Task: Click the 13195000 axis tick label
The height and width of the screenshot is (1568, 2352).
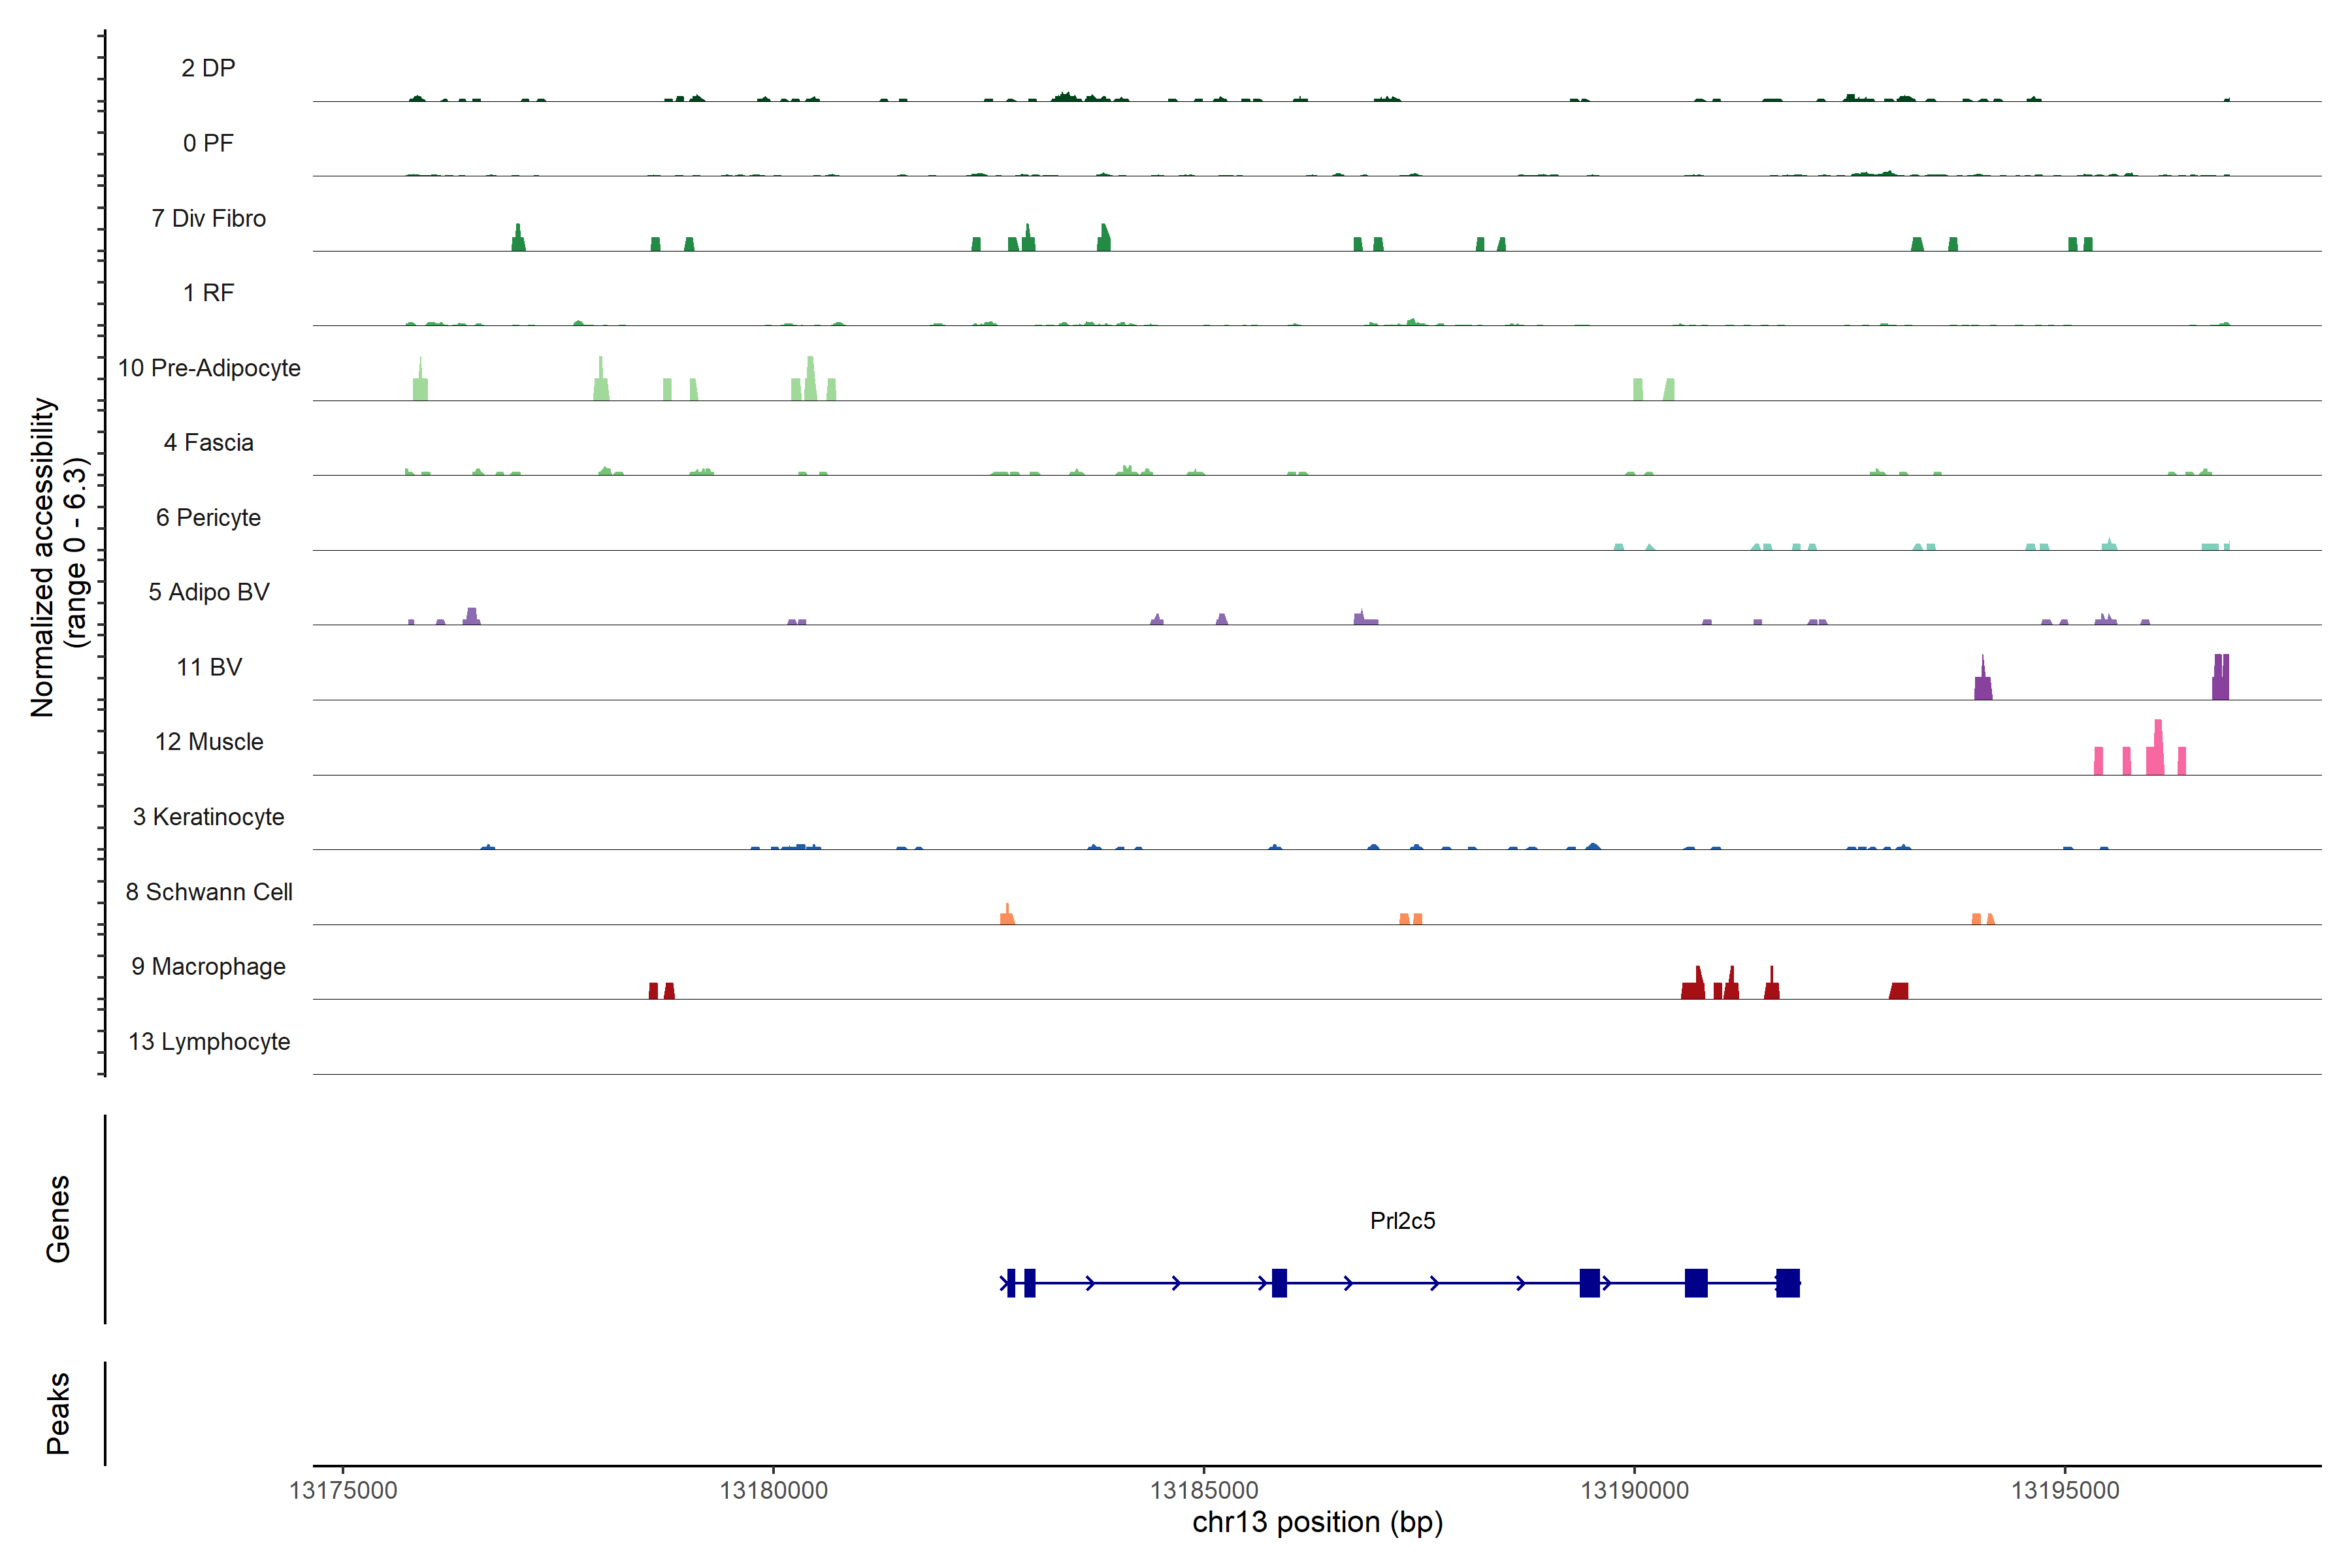Action: click(2065, 1490)
